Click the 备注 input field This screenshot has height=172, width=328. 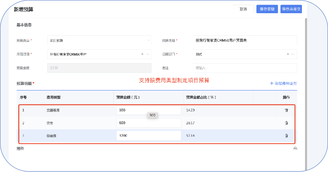[x=245, y=68]
